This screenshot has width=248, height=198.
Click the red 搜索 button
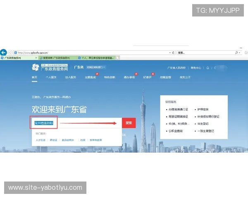(129, 123)
